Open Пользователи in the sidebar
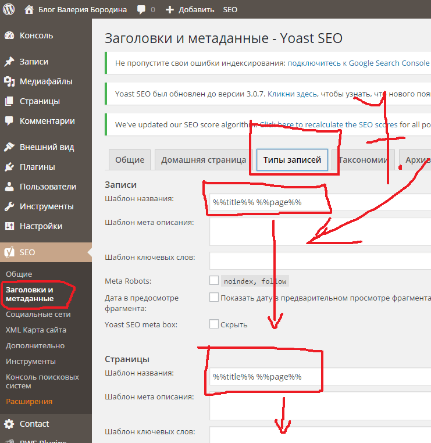Screen dimensions: 431x443 pyautogui.click(x=48, y=187)
